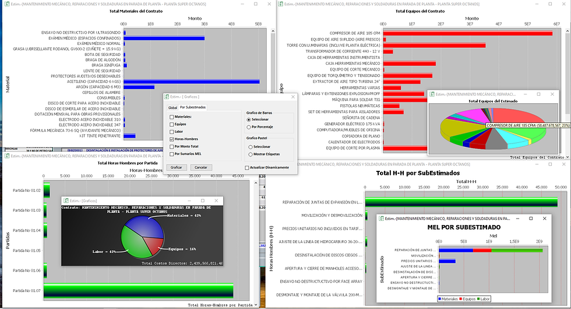Click scroll-up arrow in Horas-Hombres por Partida chart
The image size is (571, 309).
pyautogui.click(x=256, y=183)
